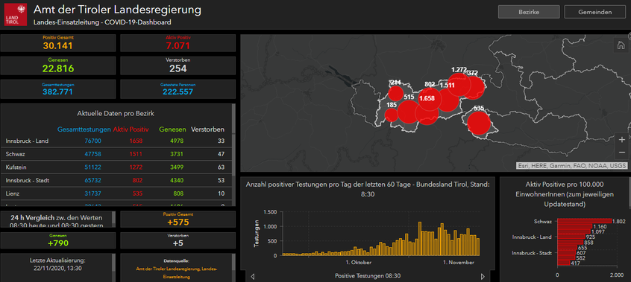Go to next chart using right arrow
The height and width of the screenshot is (282, 631).
[483, 276]
